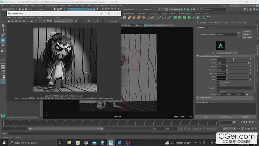This screenshot has width=259, height=146.
Task: Click gamma icon in Render View toolbar
Action: [x=97, y=21]
